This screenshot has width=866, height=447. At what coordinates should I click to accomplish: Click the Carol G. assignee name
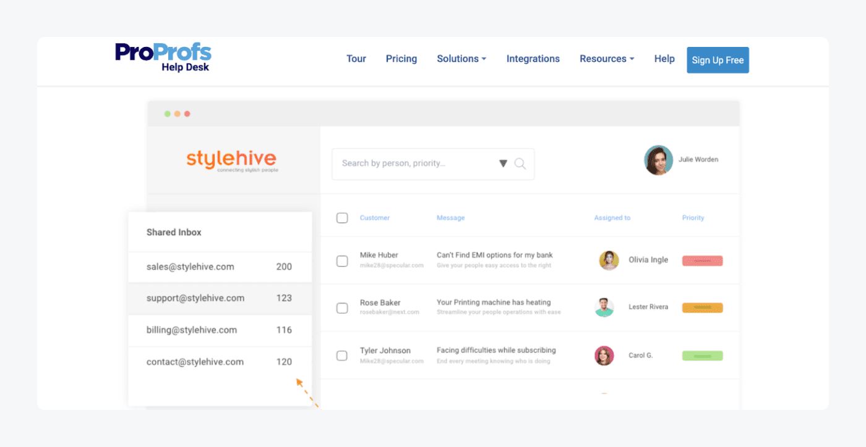pos(640,355)
